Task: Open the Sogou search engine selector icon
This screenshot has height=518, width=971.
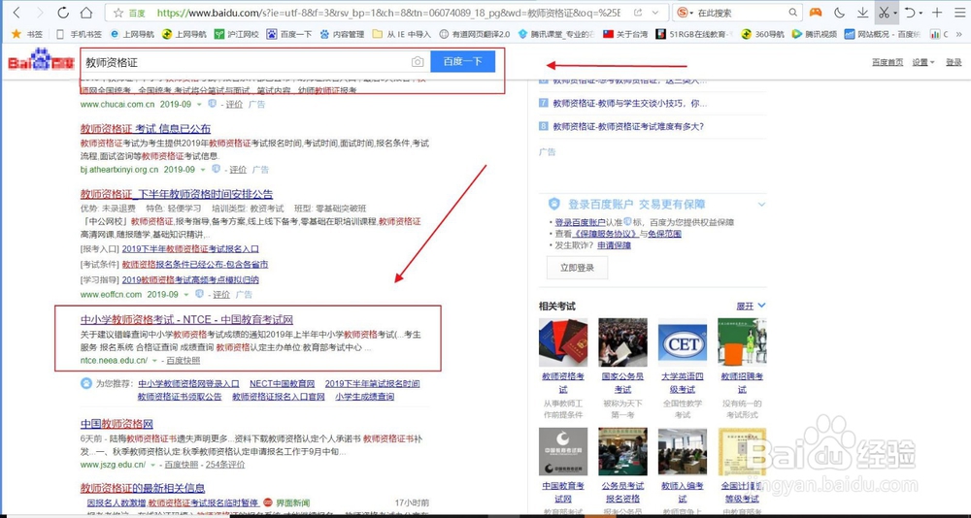Action: (684, 13)
